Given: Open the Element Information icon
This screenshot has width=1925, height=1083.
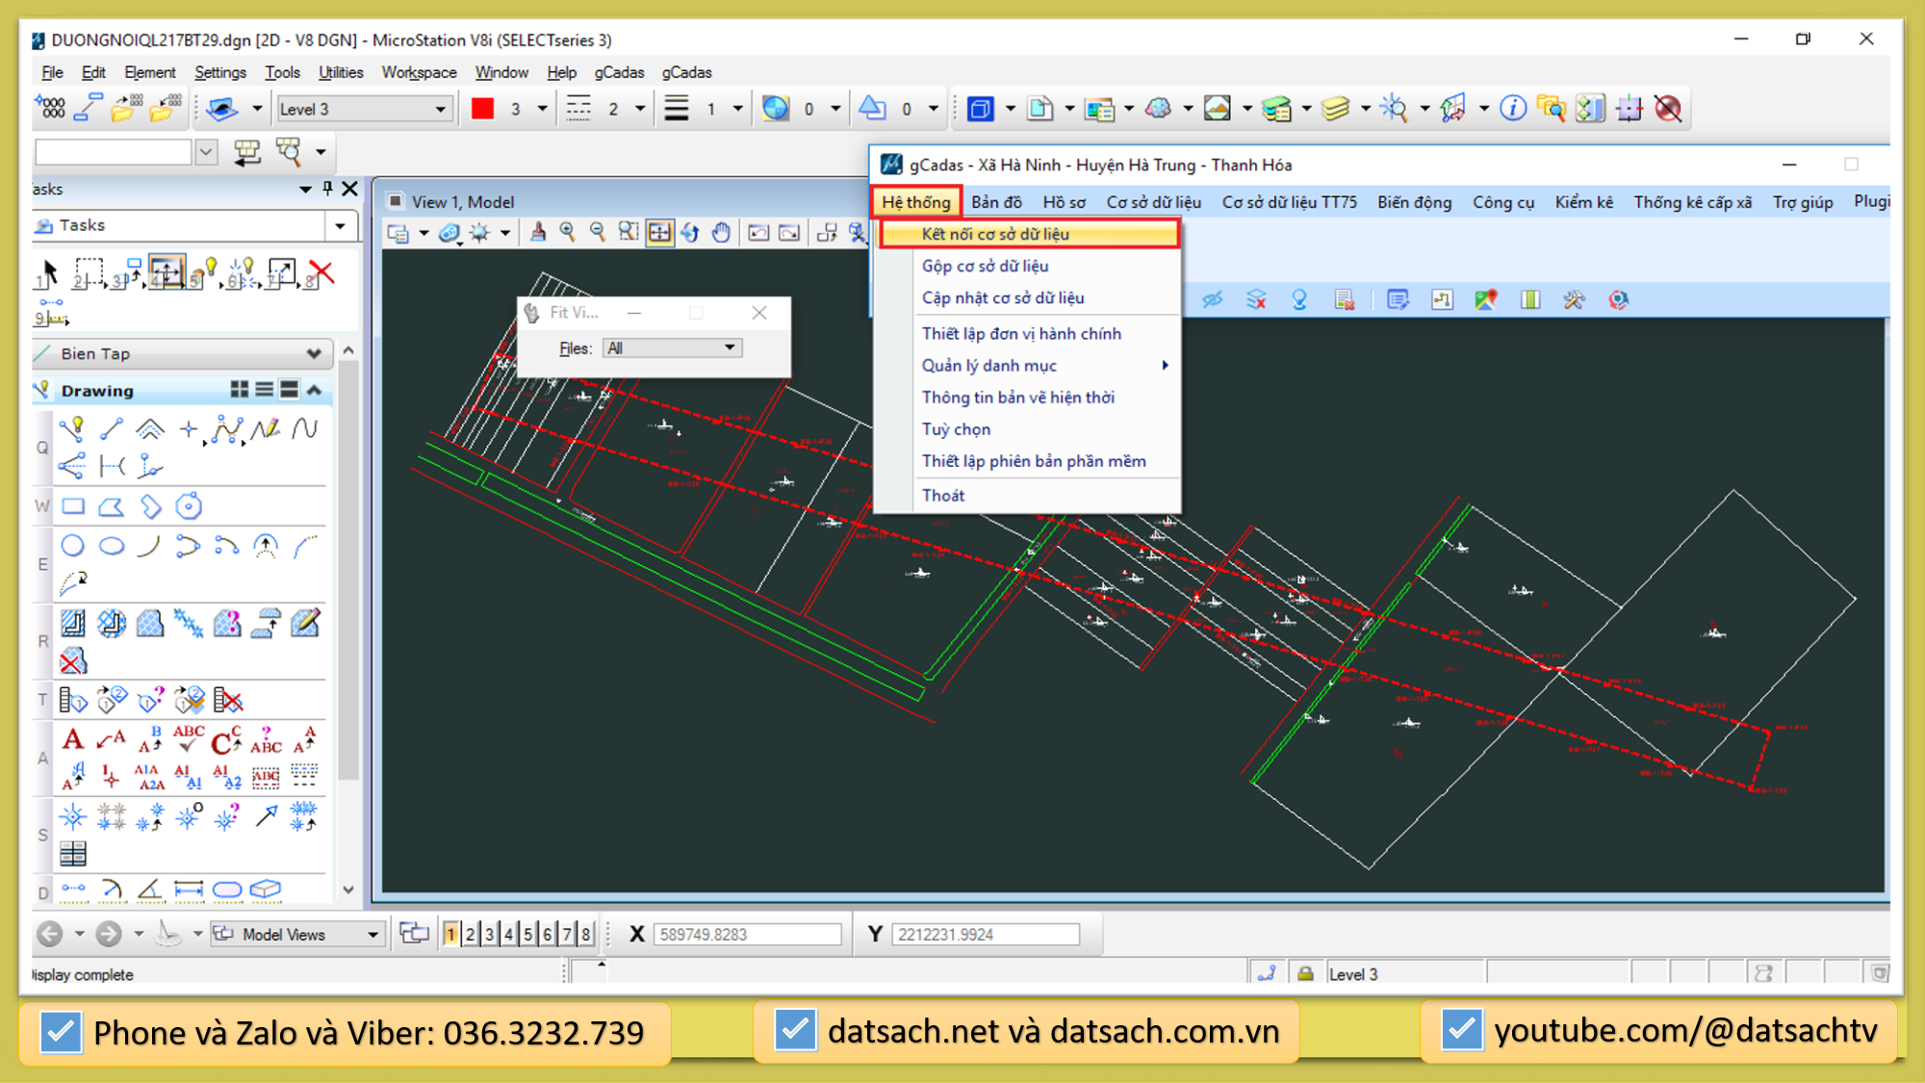Looking at the screenshot, I should [1512, 109].
